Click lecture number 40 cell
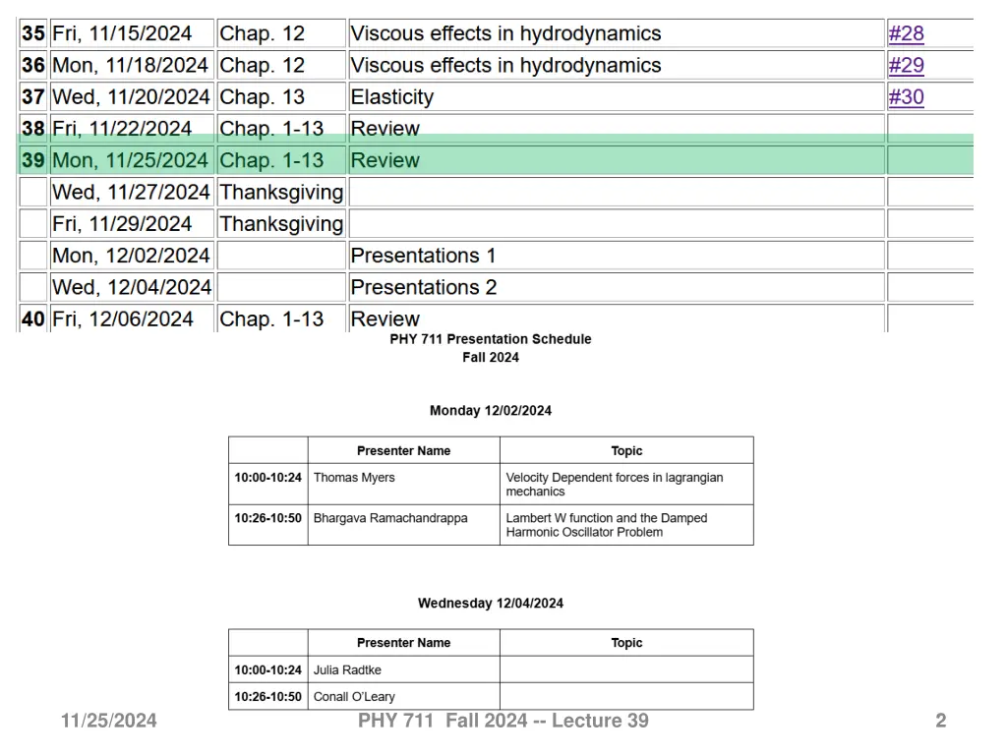 (33, 319)
